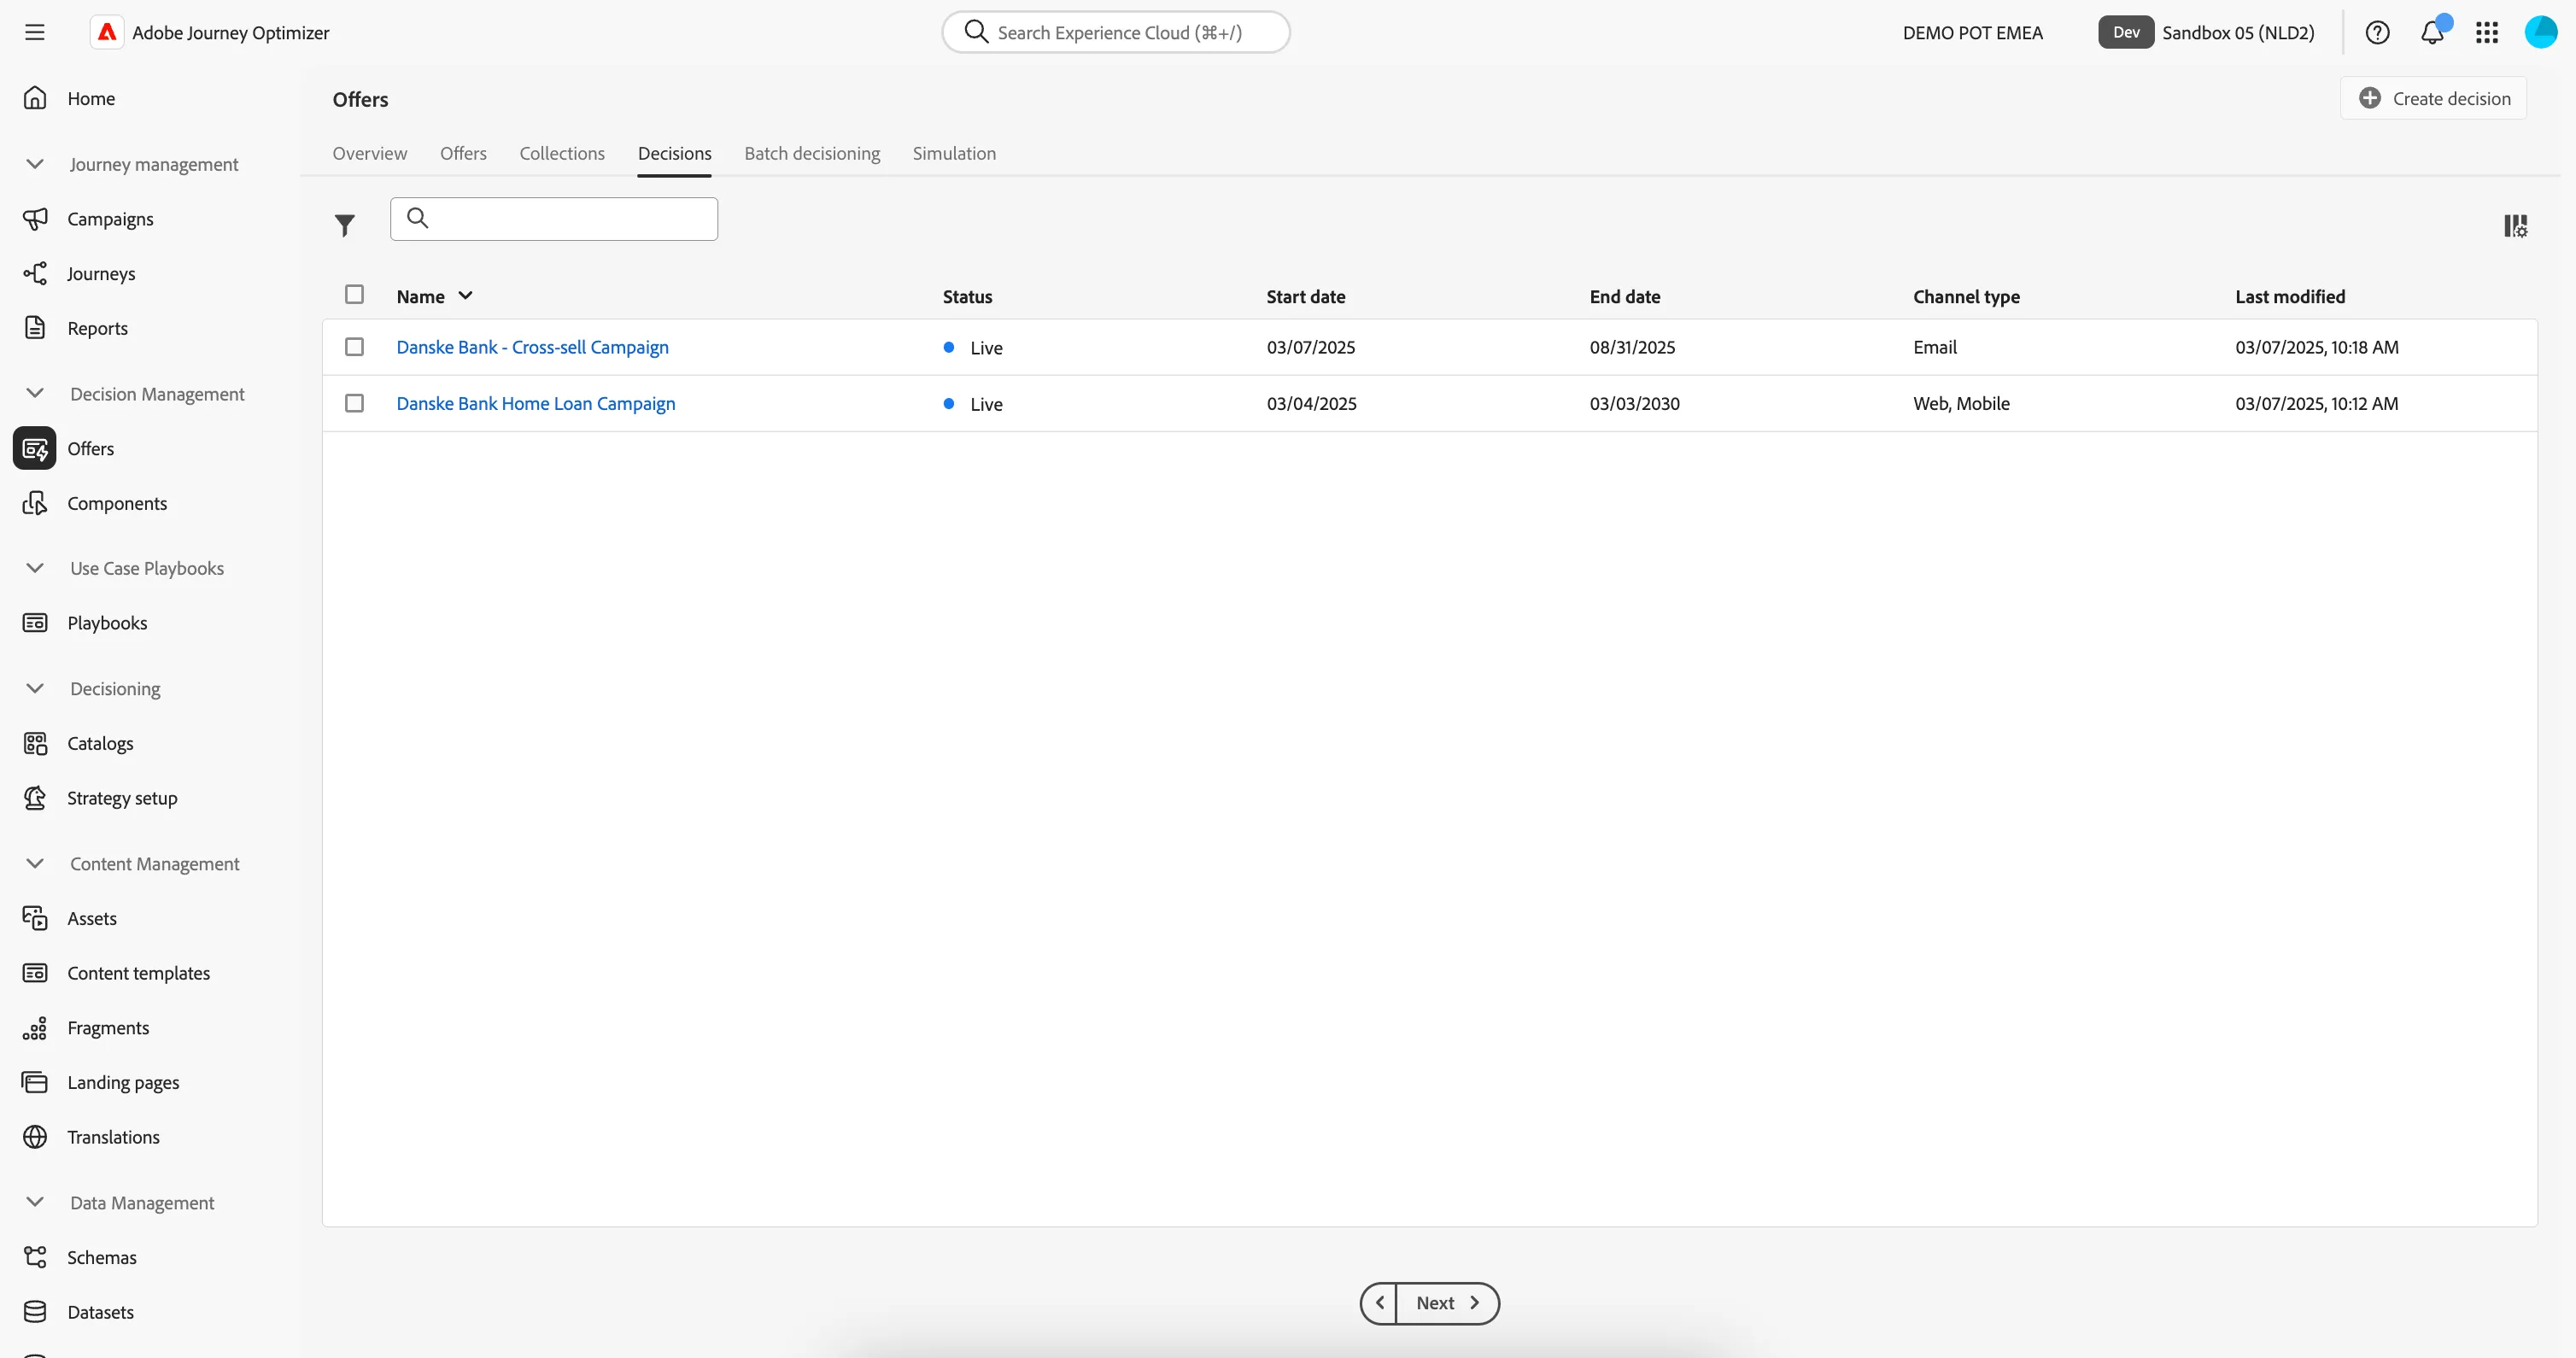Viewport: 2576px width, 1358px height.
Task: Click the Next page button
Action: pos(1447,1303)
